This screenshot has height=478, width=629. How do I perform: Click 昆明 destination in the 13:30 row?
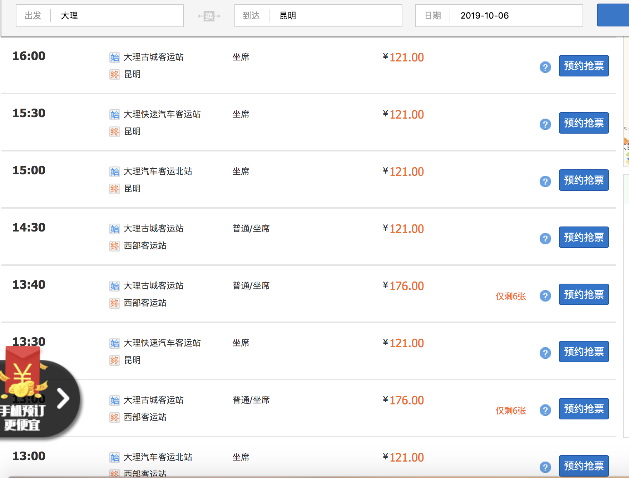coord(132,360)
